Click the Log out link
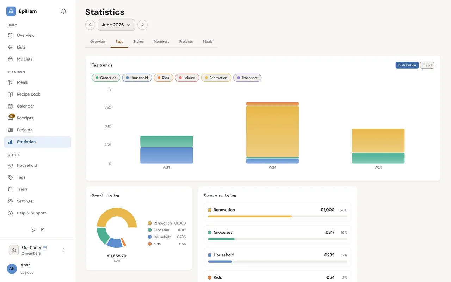 [x=27, y=272]
